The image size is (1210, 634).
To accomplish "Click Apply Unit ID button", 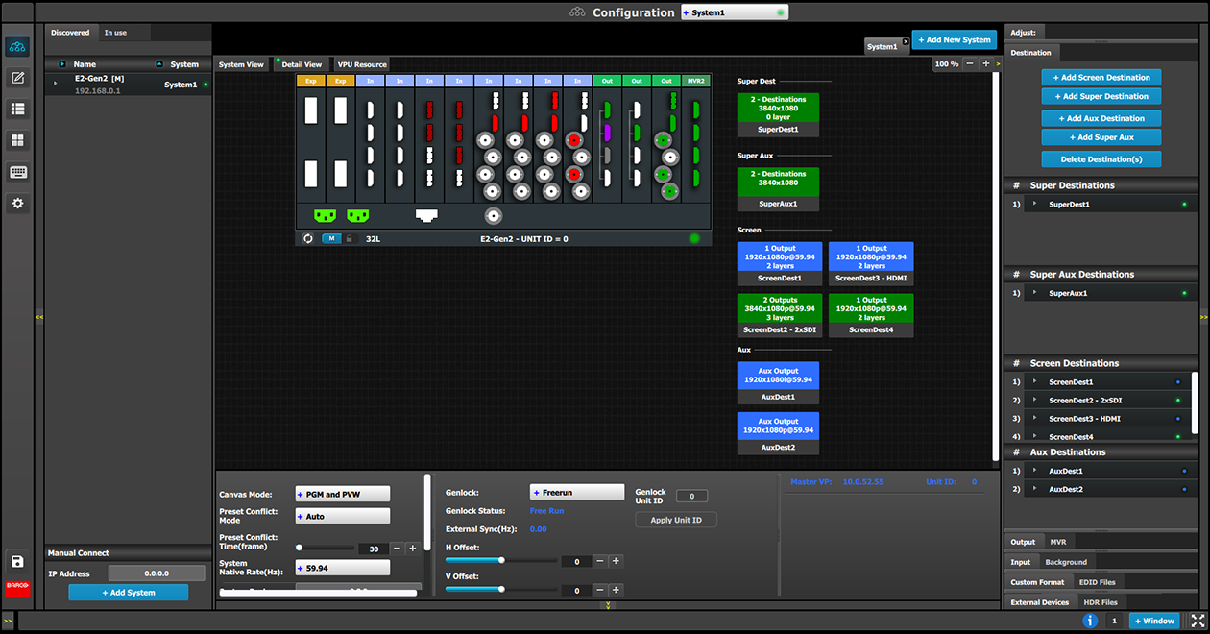I will [x=676, y=520].
